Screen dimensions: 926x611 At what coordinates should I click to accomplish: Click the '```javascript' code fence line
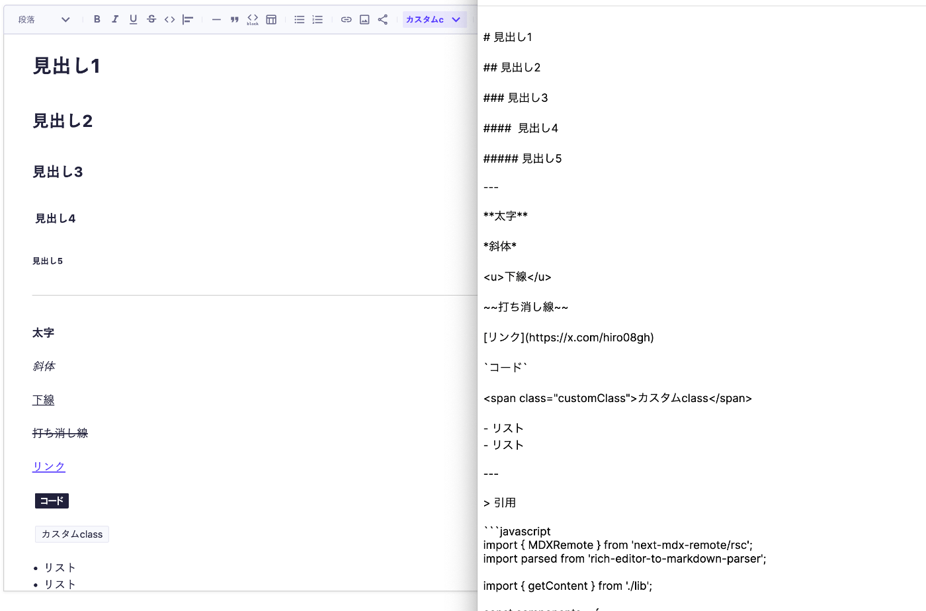pos(517,531)
